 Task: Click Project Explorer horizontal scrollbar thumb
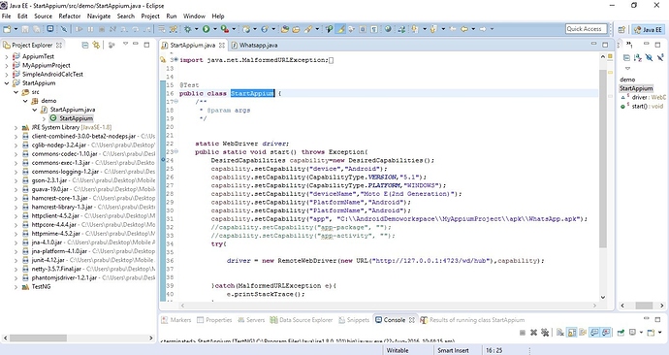point(38,338)
